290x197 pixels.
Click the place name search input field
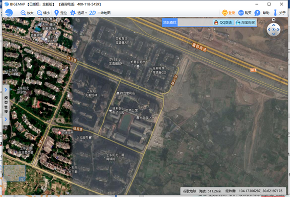pos(195,22)
